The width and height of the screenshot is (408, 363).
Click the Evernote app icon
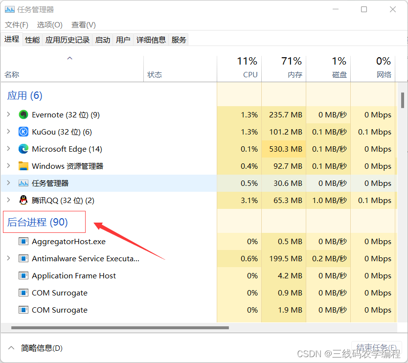point(23,115)
